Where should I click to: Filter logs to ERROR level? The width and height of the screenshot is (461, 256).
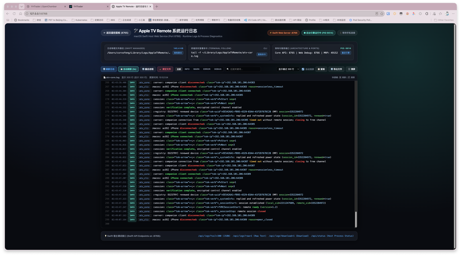pos(207,69)
